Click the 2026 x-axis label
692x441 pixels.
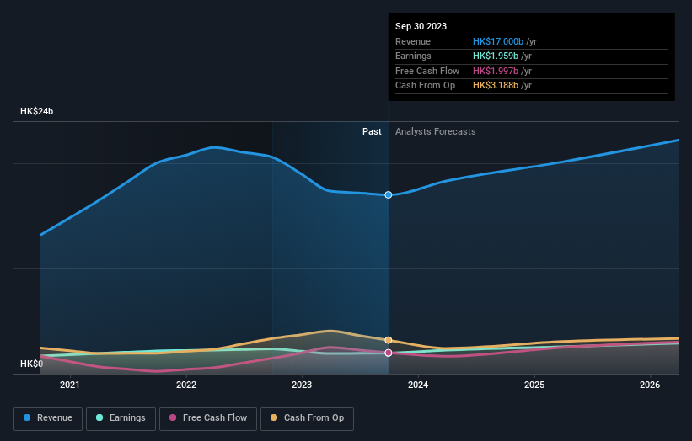pos(650,385)
